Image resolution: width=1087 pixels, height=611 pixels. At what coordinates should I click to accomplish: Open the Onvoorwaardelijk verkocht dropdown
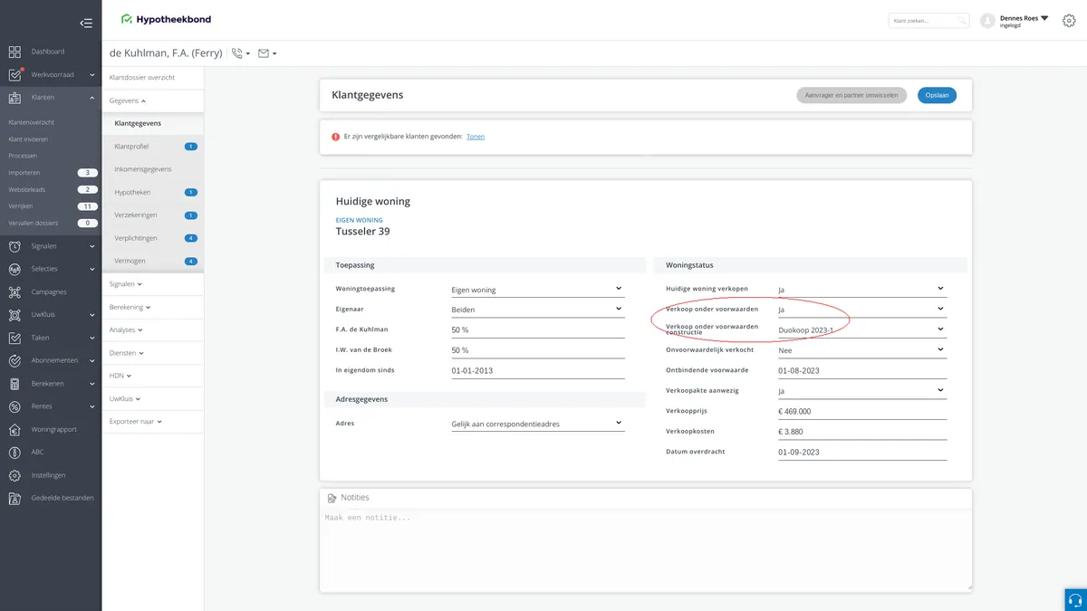point(861,350)
